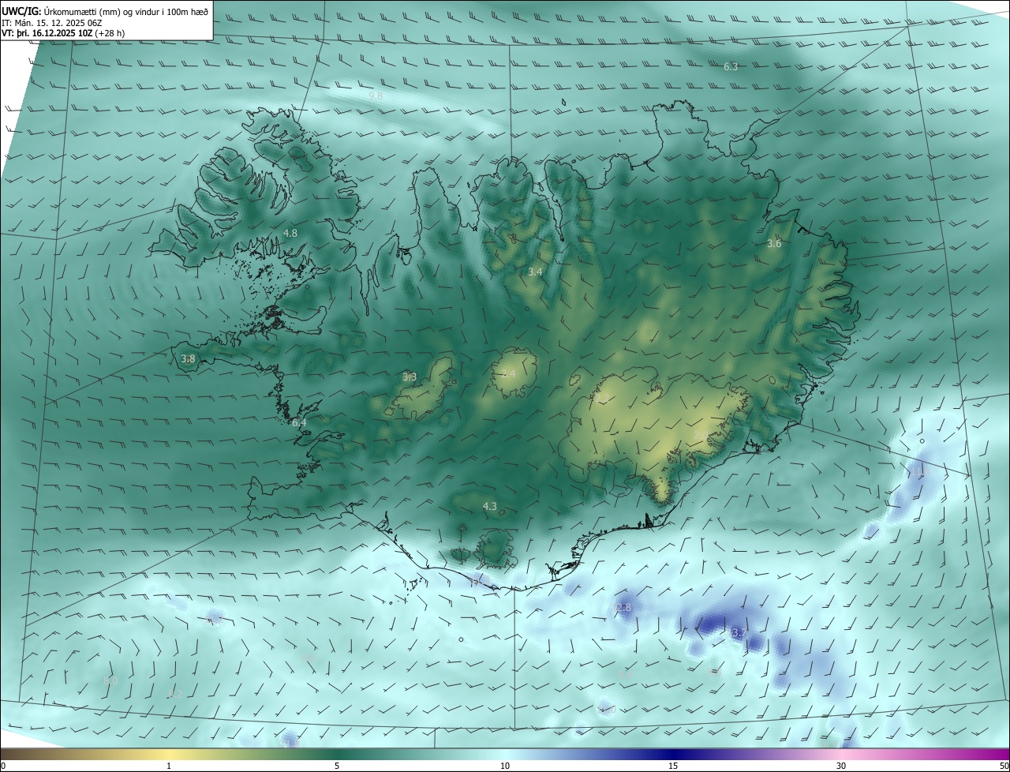
Task: Click the '3.3' value label beside the western glacier
Action: click(410, 377)
